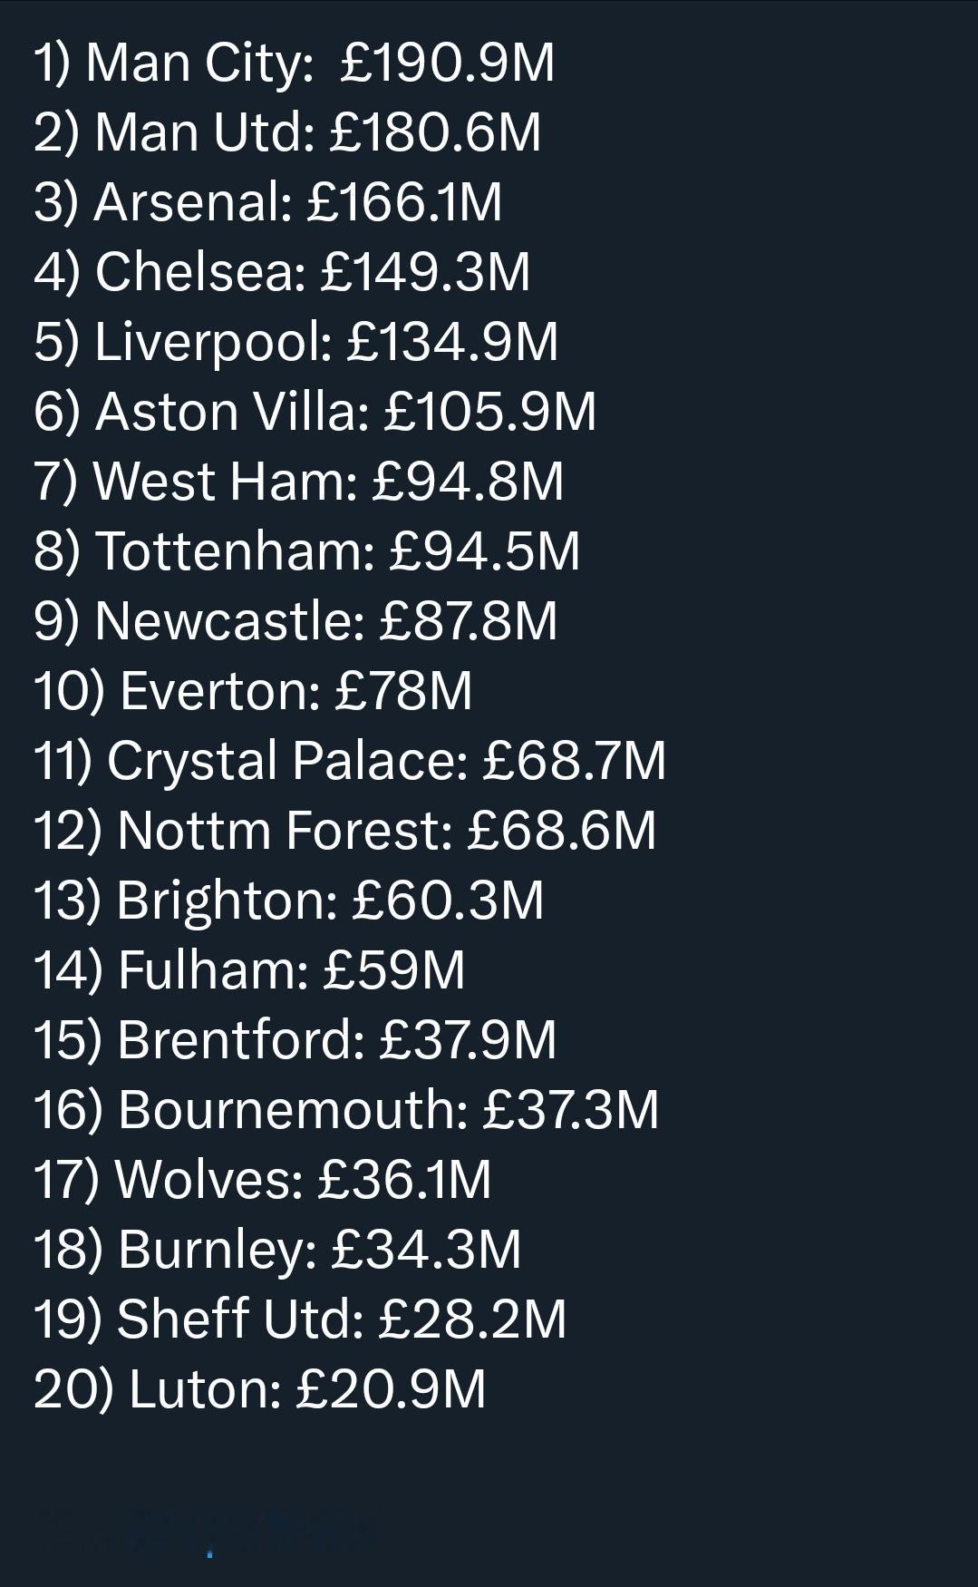Viewport: 978px width, 1587px height.
Task: Tap the Chelsea £149.3M row
Action: 282,273
